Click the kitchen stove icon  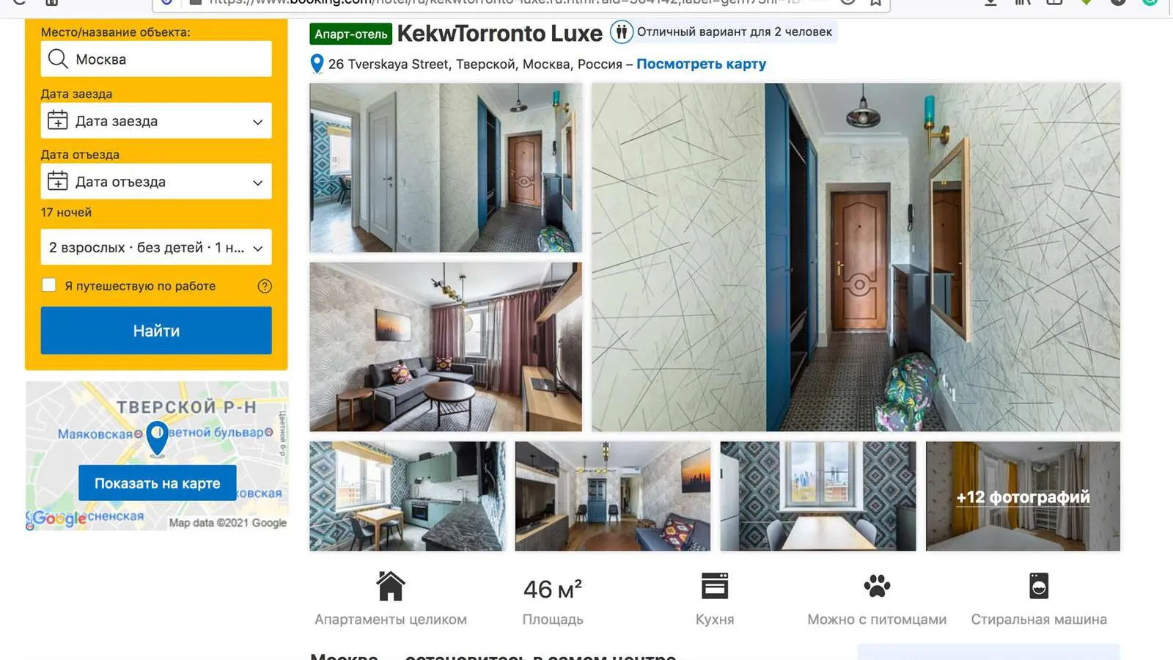715,586
